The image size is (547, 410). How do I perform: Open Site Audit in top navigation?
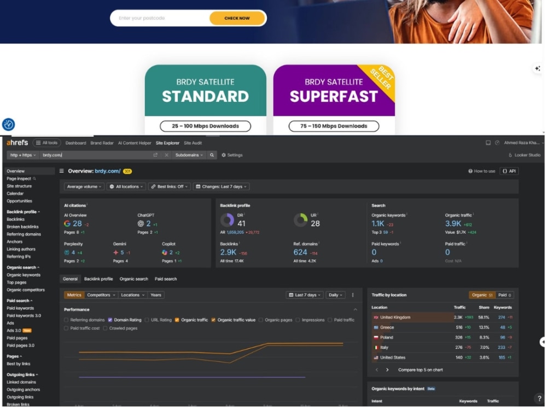click(x=193, y=143)
